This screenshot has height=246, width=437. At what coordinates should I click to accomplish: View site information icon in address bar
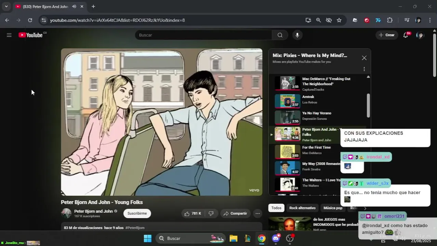[x=43, y=20]
